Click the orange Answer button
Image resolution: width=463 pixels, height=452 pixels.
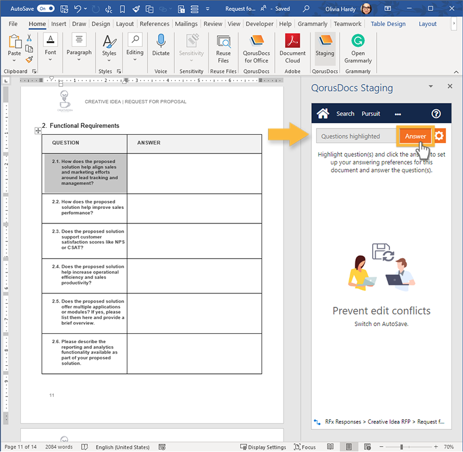pyautogui.click(x=415, y=136)
